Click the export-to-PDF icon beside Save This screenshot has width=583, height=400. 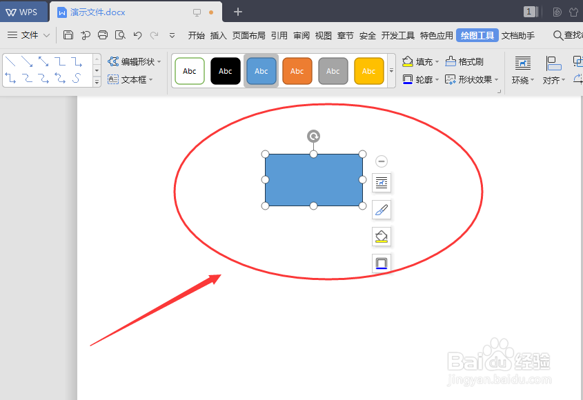[86, 35]
